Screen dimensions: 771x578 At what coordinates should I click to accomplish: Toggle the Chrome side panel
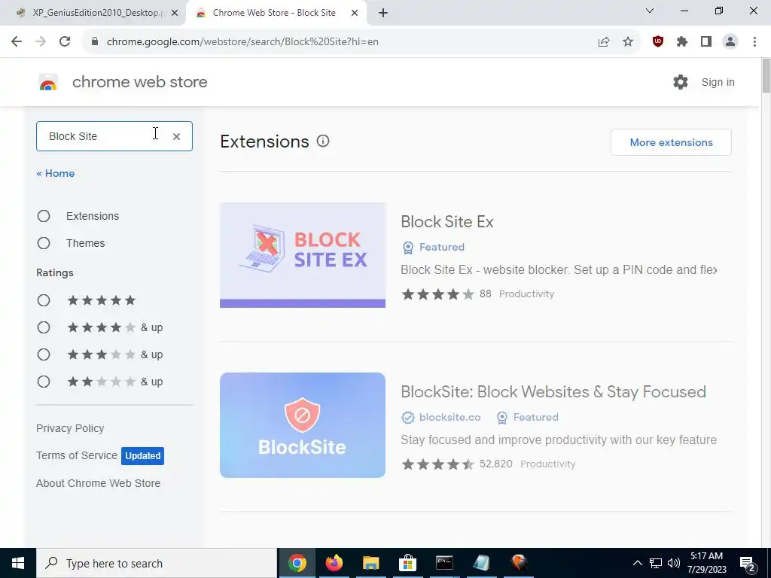706,42
